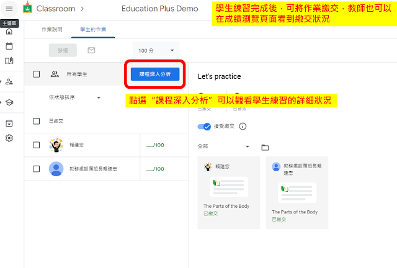Click the info icon beside 接受繳交

pyautogui.click(x=243, y=126)
